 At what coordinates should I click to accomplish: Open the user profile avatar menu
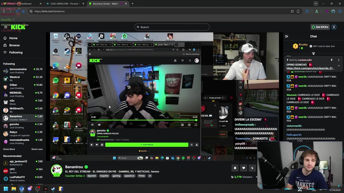click(x=334, y=27)
